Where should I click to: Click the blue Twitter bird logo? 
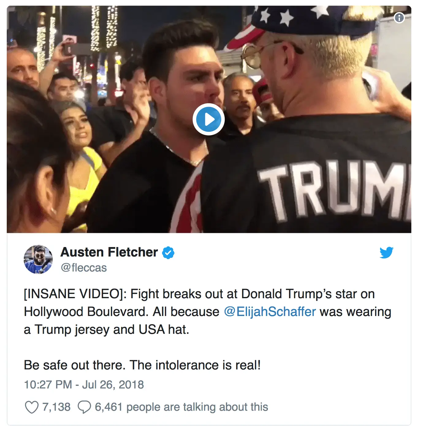[386, 253]
